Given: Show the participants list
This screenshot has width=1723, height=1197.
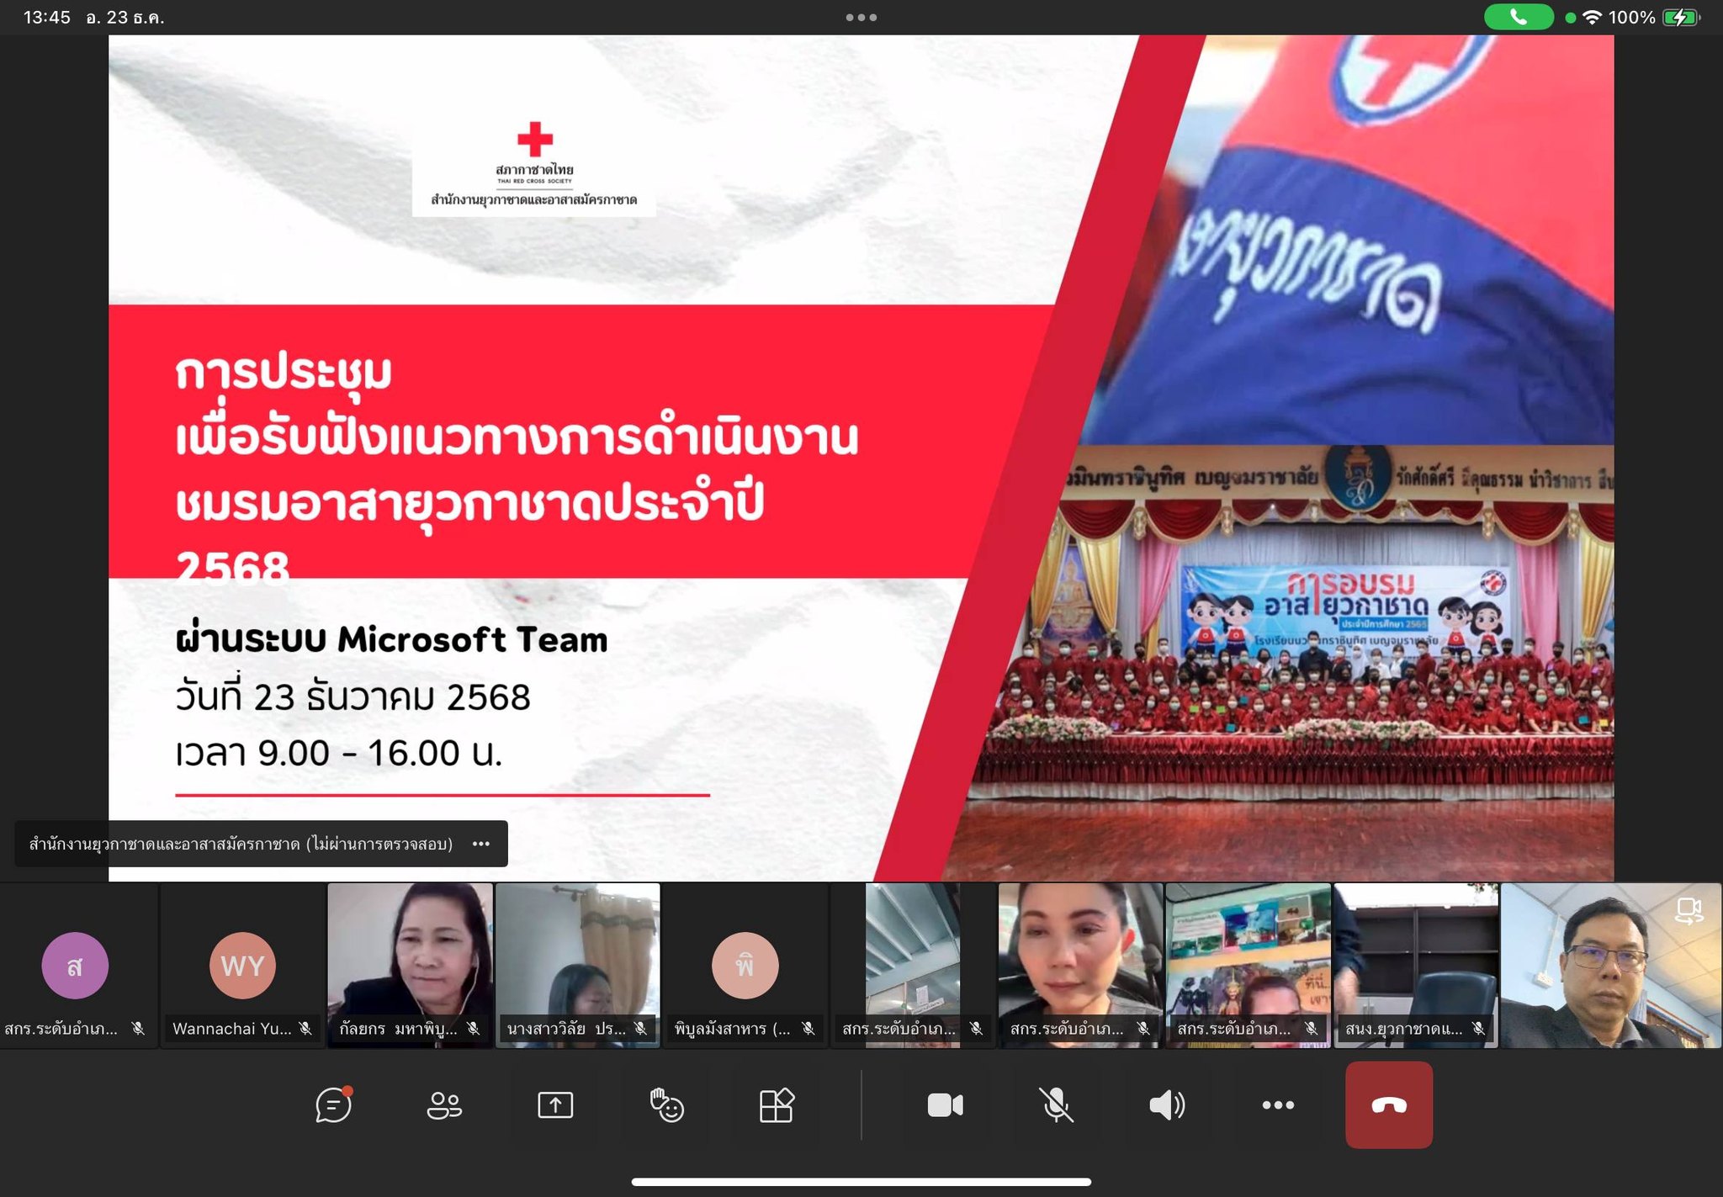Looking at the screenshot, I should point(444,1104).
